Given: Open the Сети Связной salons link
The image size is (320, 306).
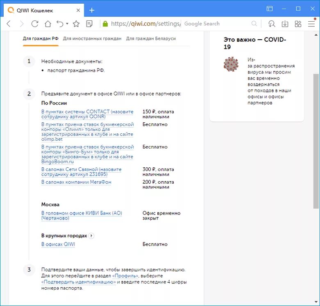Looking at the screenshot, I should (81, 172).
